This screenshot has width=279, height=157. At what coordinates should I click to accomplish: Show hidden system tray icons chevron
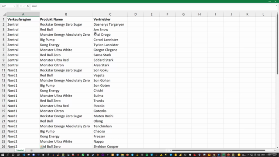(248, 155)
